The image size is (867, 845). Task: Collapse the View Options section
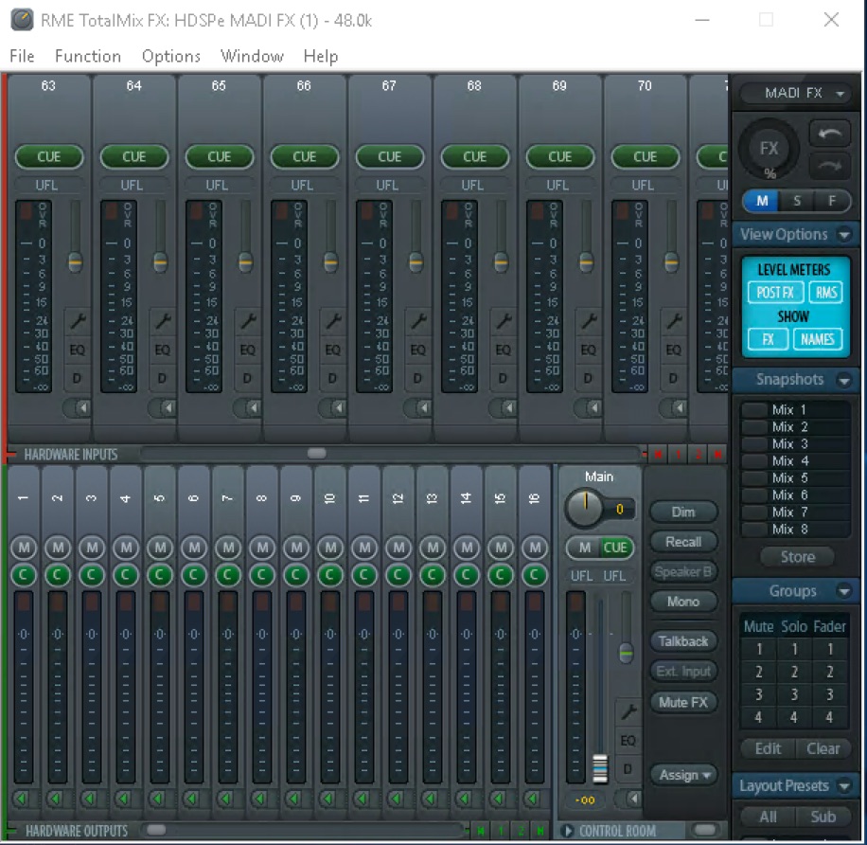844,235
